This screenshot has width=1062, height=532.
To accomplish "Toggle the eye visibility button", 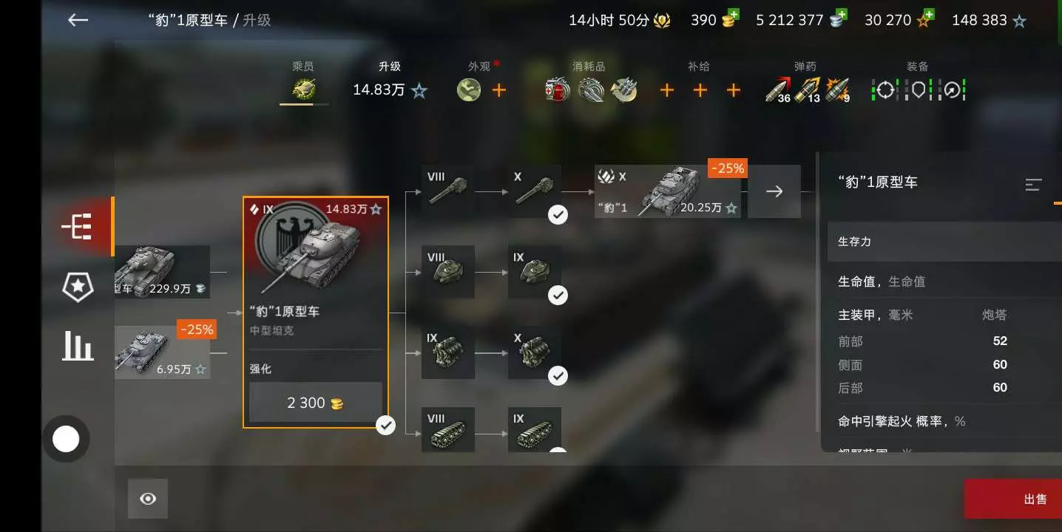I will coord(148,499).
